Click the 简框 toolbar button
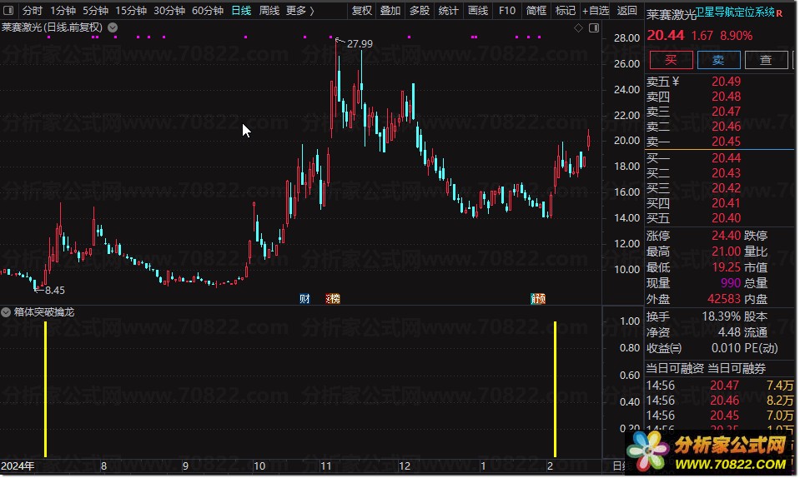The width and height of the screenshot is (800, 478). [x=536, y=10]
